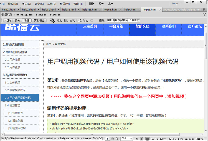The image size is (208, 141).
Task: Click the 标题 title input field
Action: tap(123, 20)
